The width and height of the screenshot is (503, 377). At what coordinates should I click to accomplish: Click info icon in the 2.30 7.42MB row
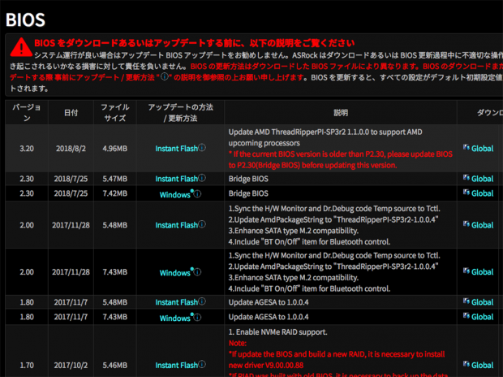coord(198,194)
